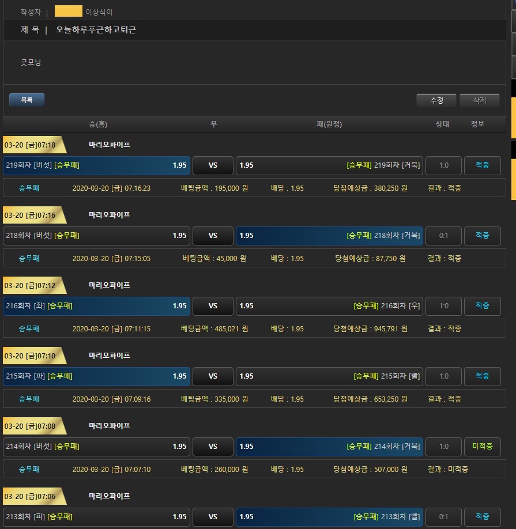Choose the 216회차 [우] away bet cell
Image resolution: width=516 pixels, height=529 pixels.
(329, 306)
